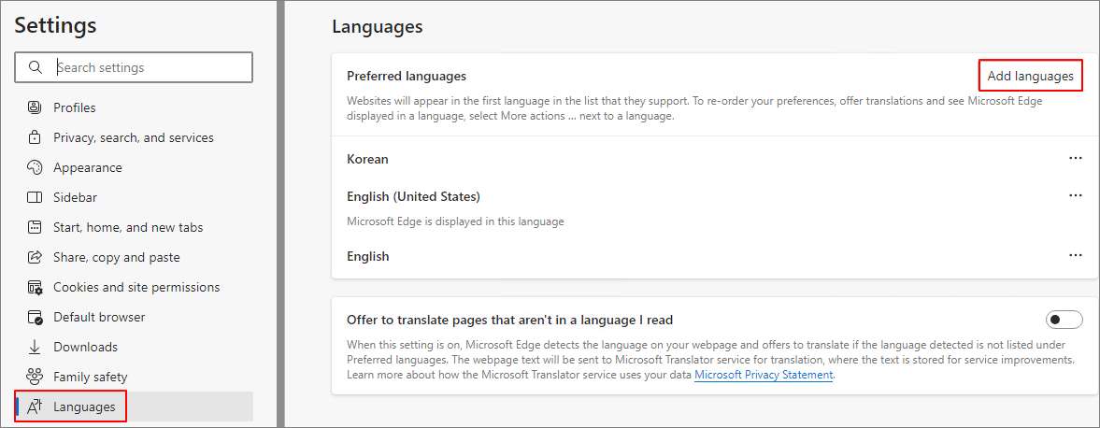Click the Family safety icon

pyautogui.click(x=35, y=377)
